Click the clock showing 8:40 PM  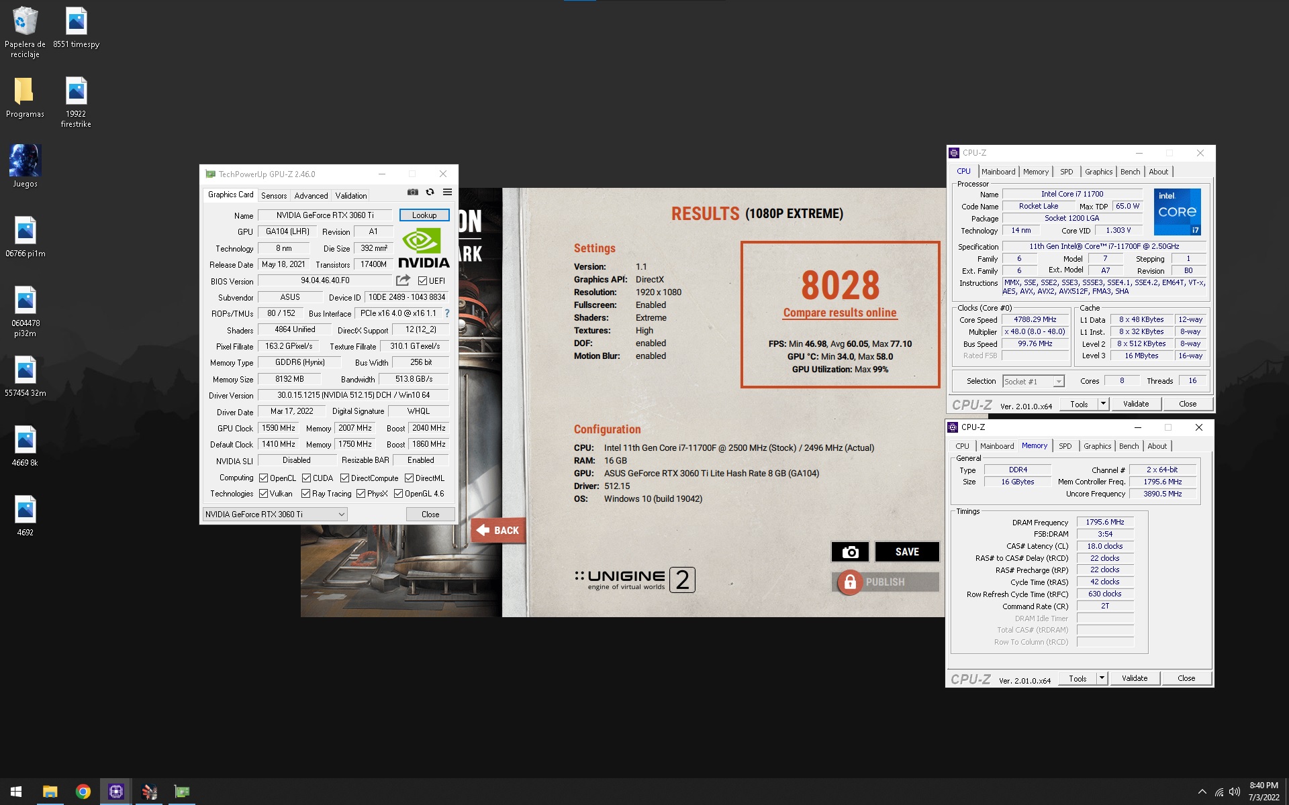tap(1263, 786)
